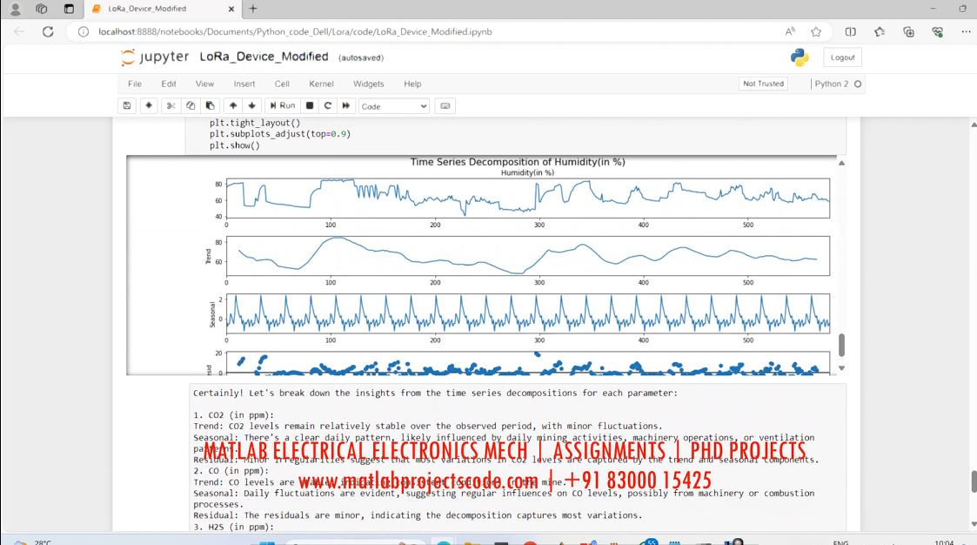
Task: Copy selected cells from toolbar
Action: [x=191, y=105]
